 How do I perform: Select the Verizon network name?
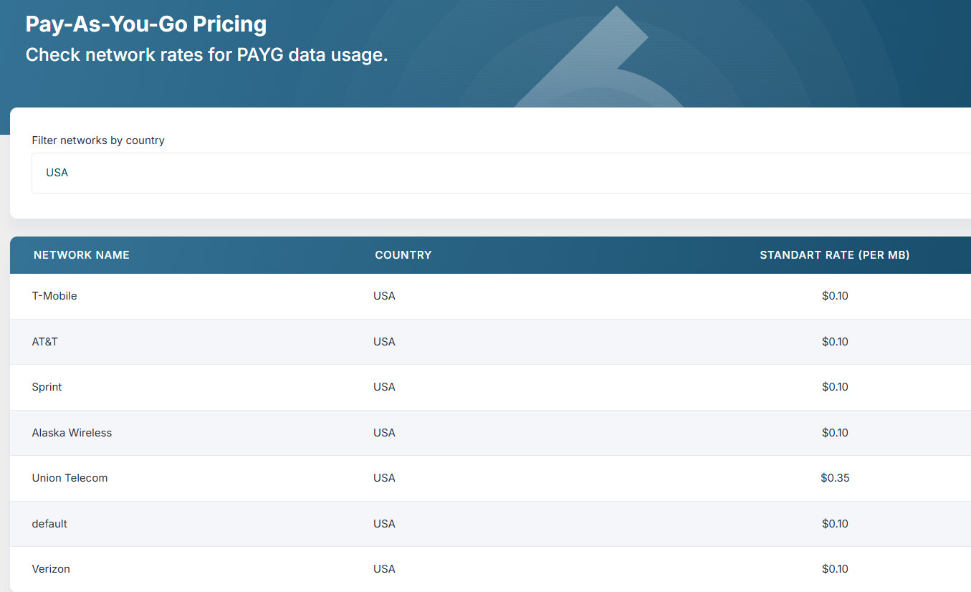pos(51,569)
